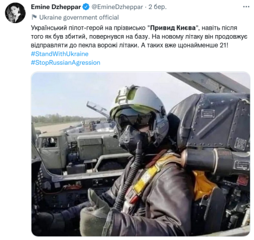Click the Ukraine government official label
254x240 pixels.
tap(79, 17)
